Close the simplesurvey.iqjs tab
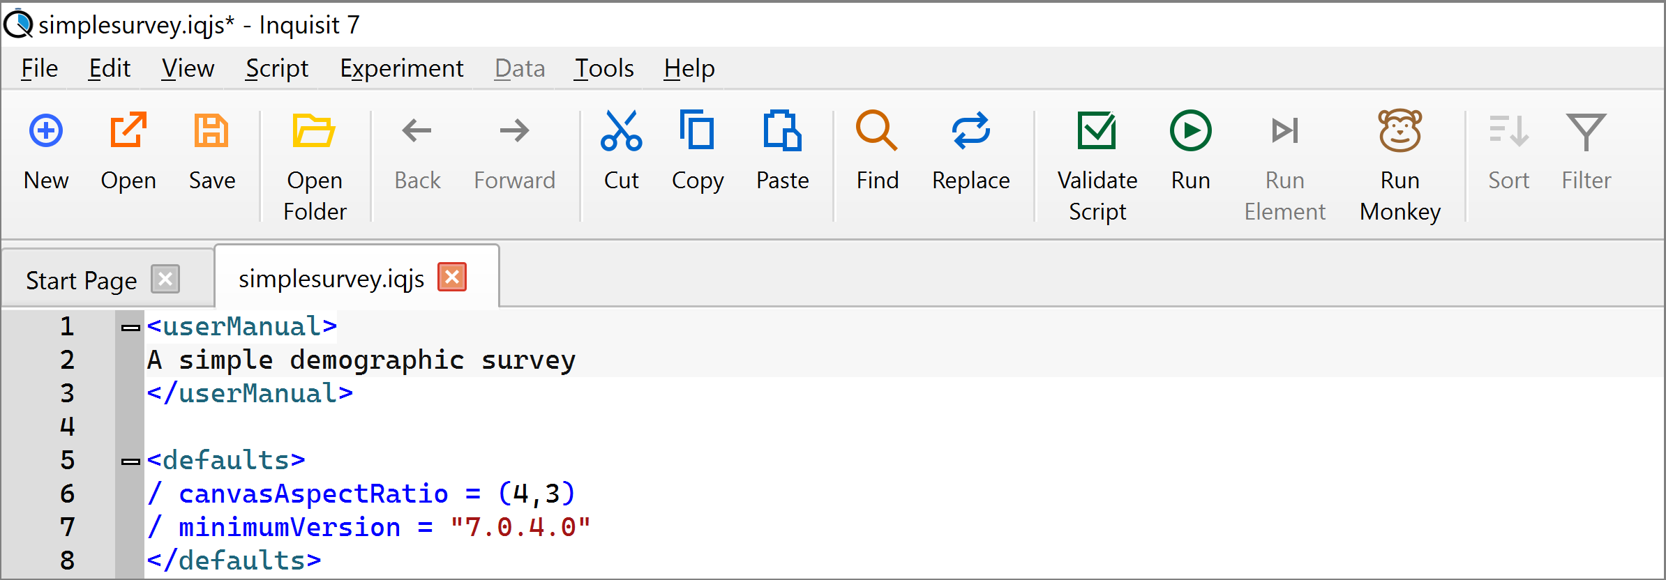Screen dimensions: 1666x580 click(x=452, y=277)
